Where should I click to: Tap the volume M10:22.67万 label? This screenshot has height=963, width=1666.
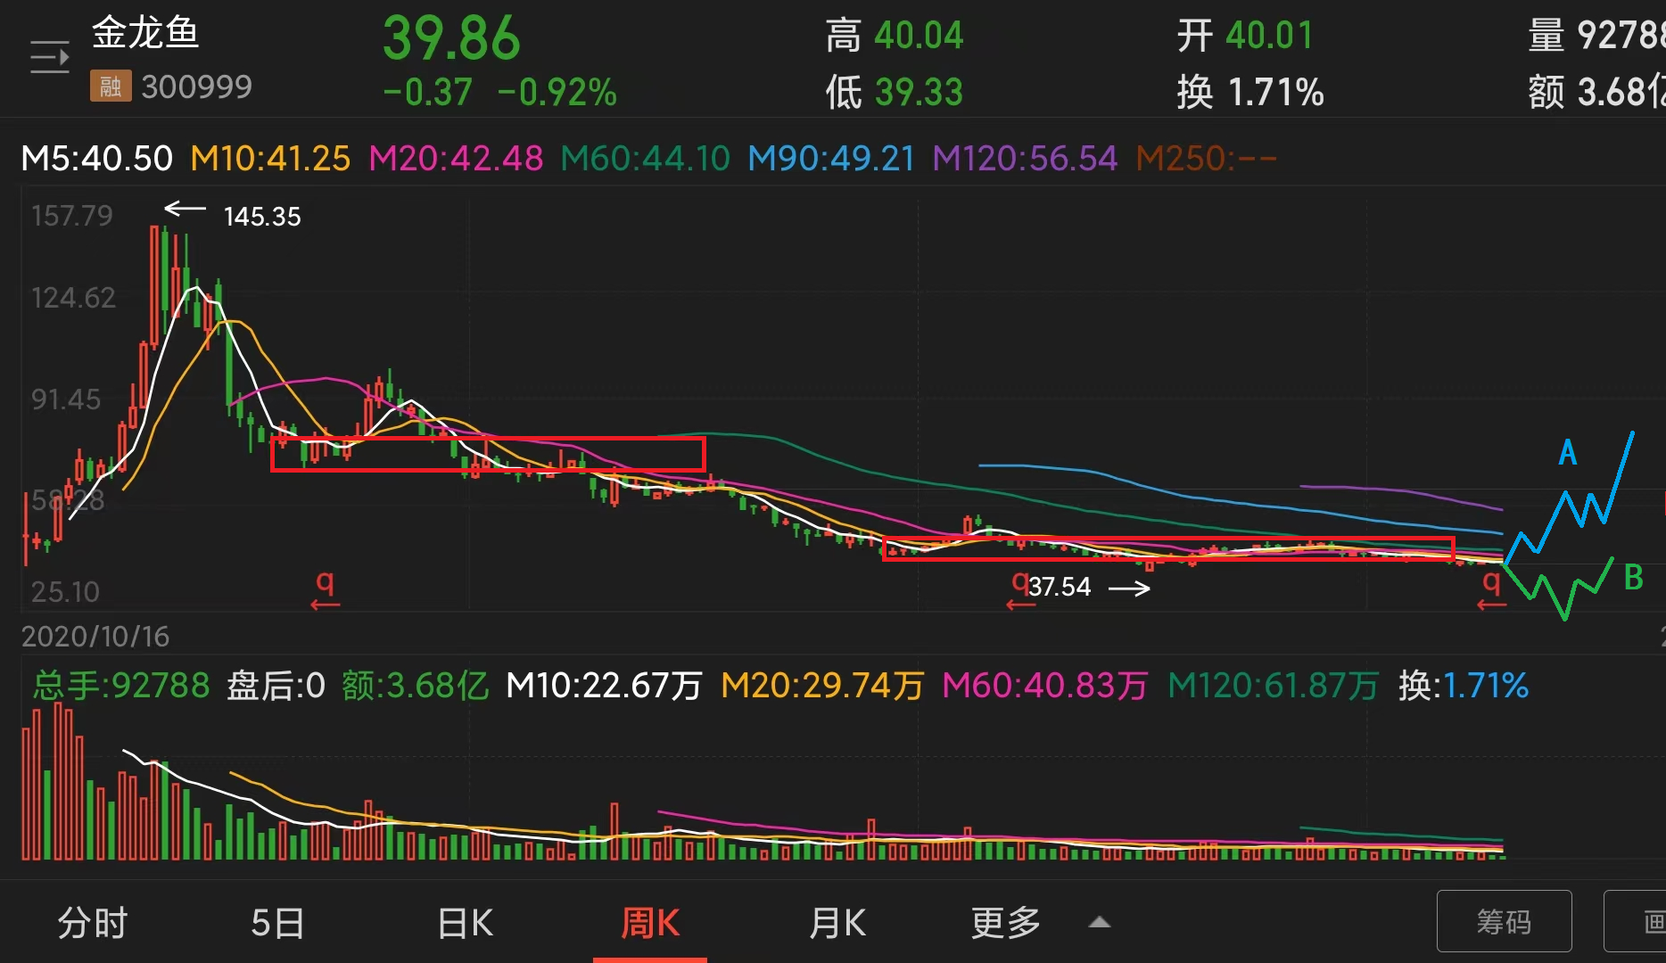click(x=604, y=686)
